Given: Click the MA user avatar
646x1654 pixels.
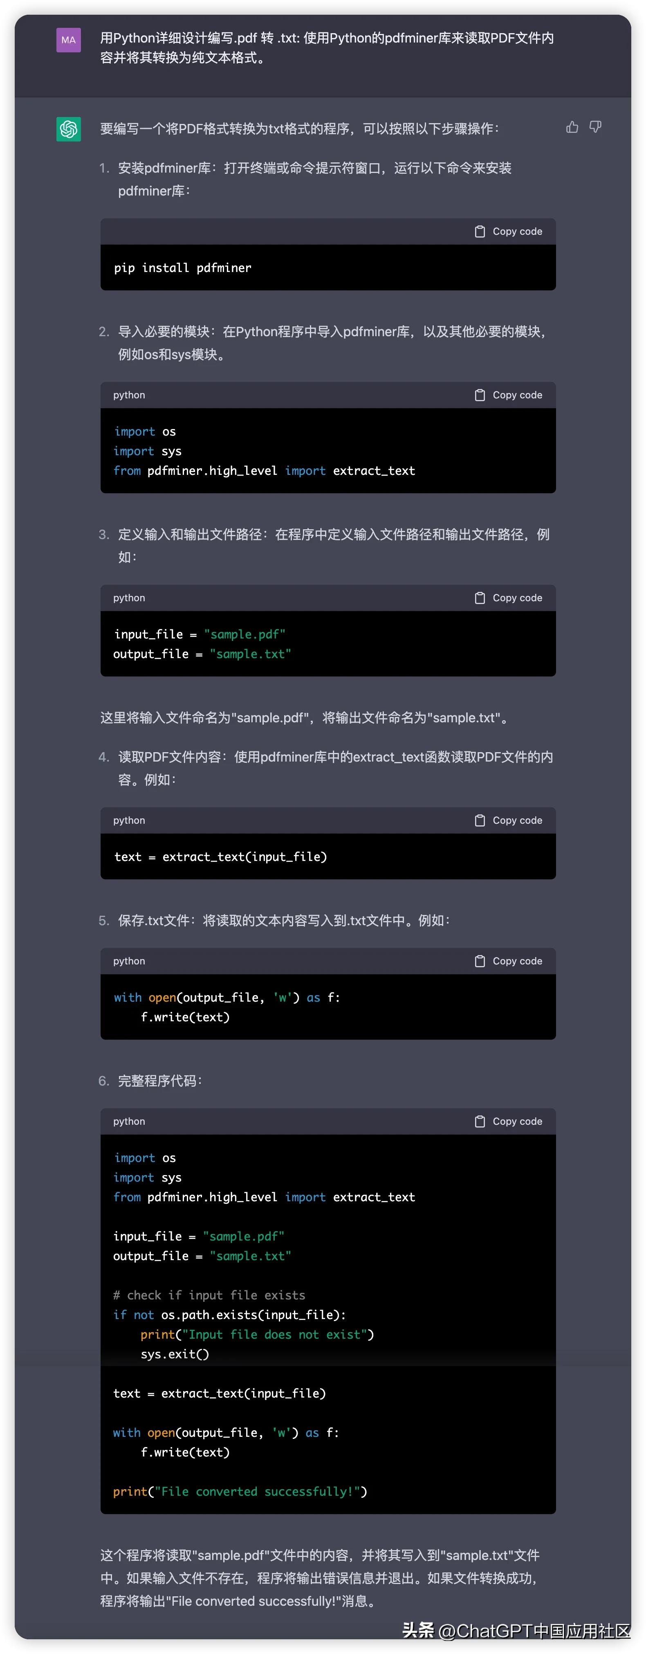Looking at the screenshot, I should (69, 40).
